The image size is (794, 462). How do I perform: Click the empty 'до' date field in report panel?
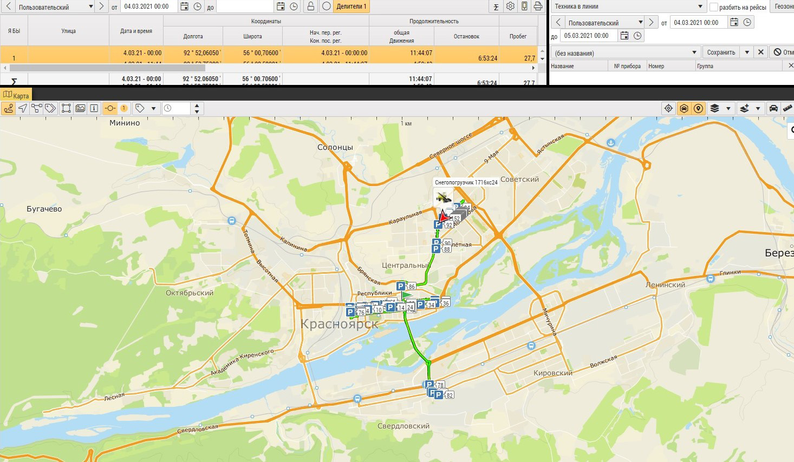[244, 6]
